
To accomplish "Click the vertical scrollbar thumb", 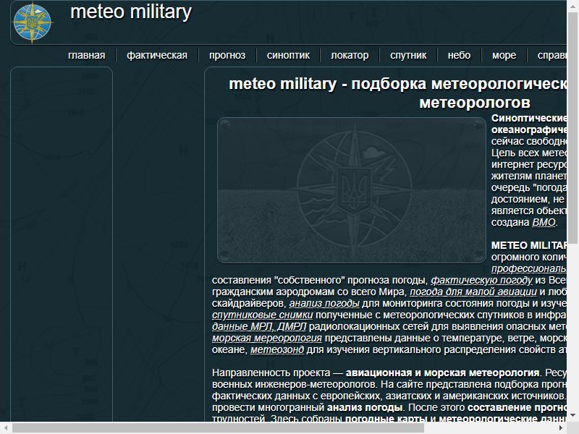I will coord(572,127).
